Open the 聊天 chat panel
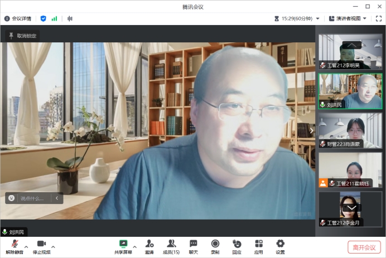 193,245
